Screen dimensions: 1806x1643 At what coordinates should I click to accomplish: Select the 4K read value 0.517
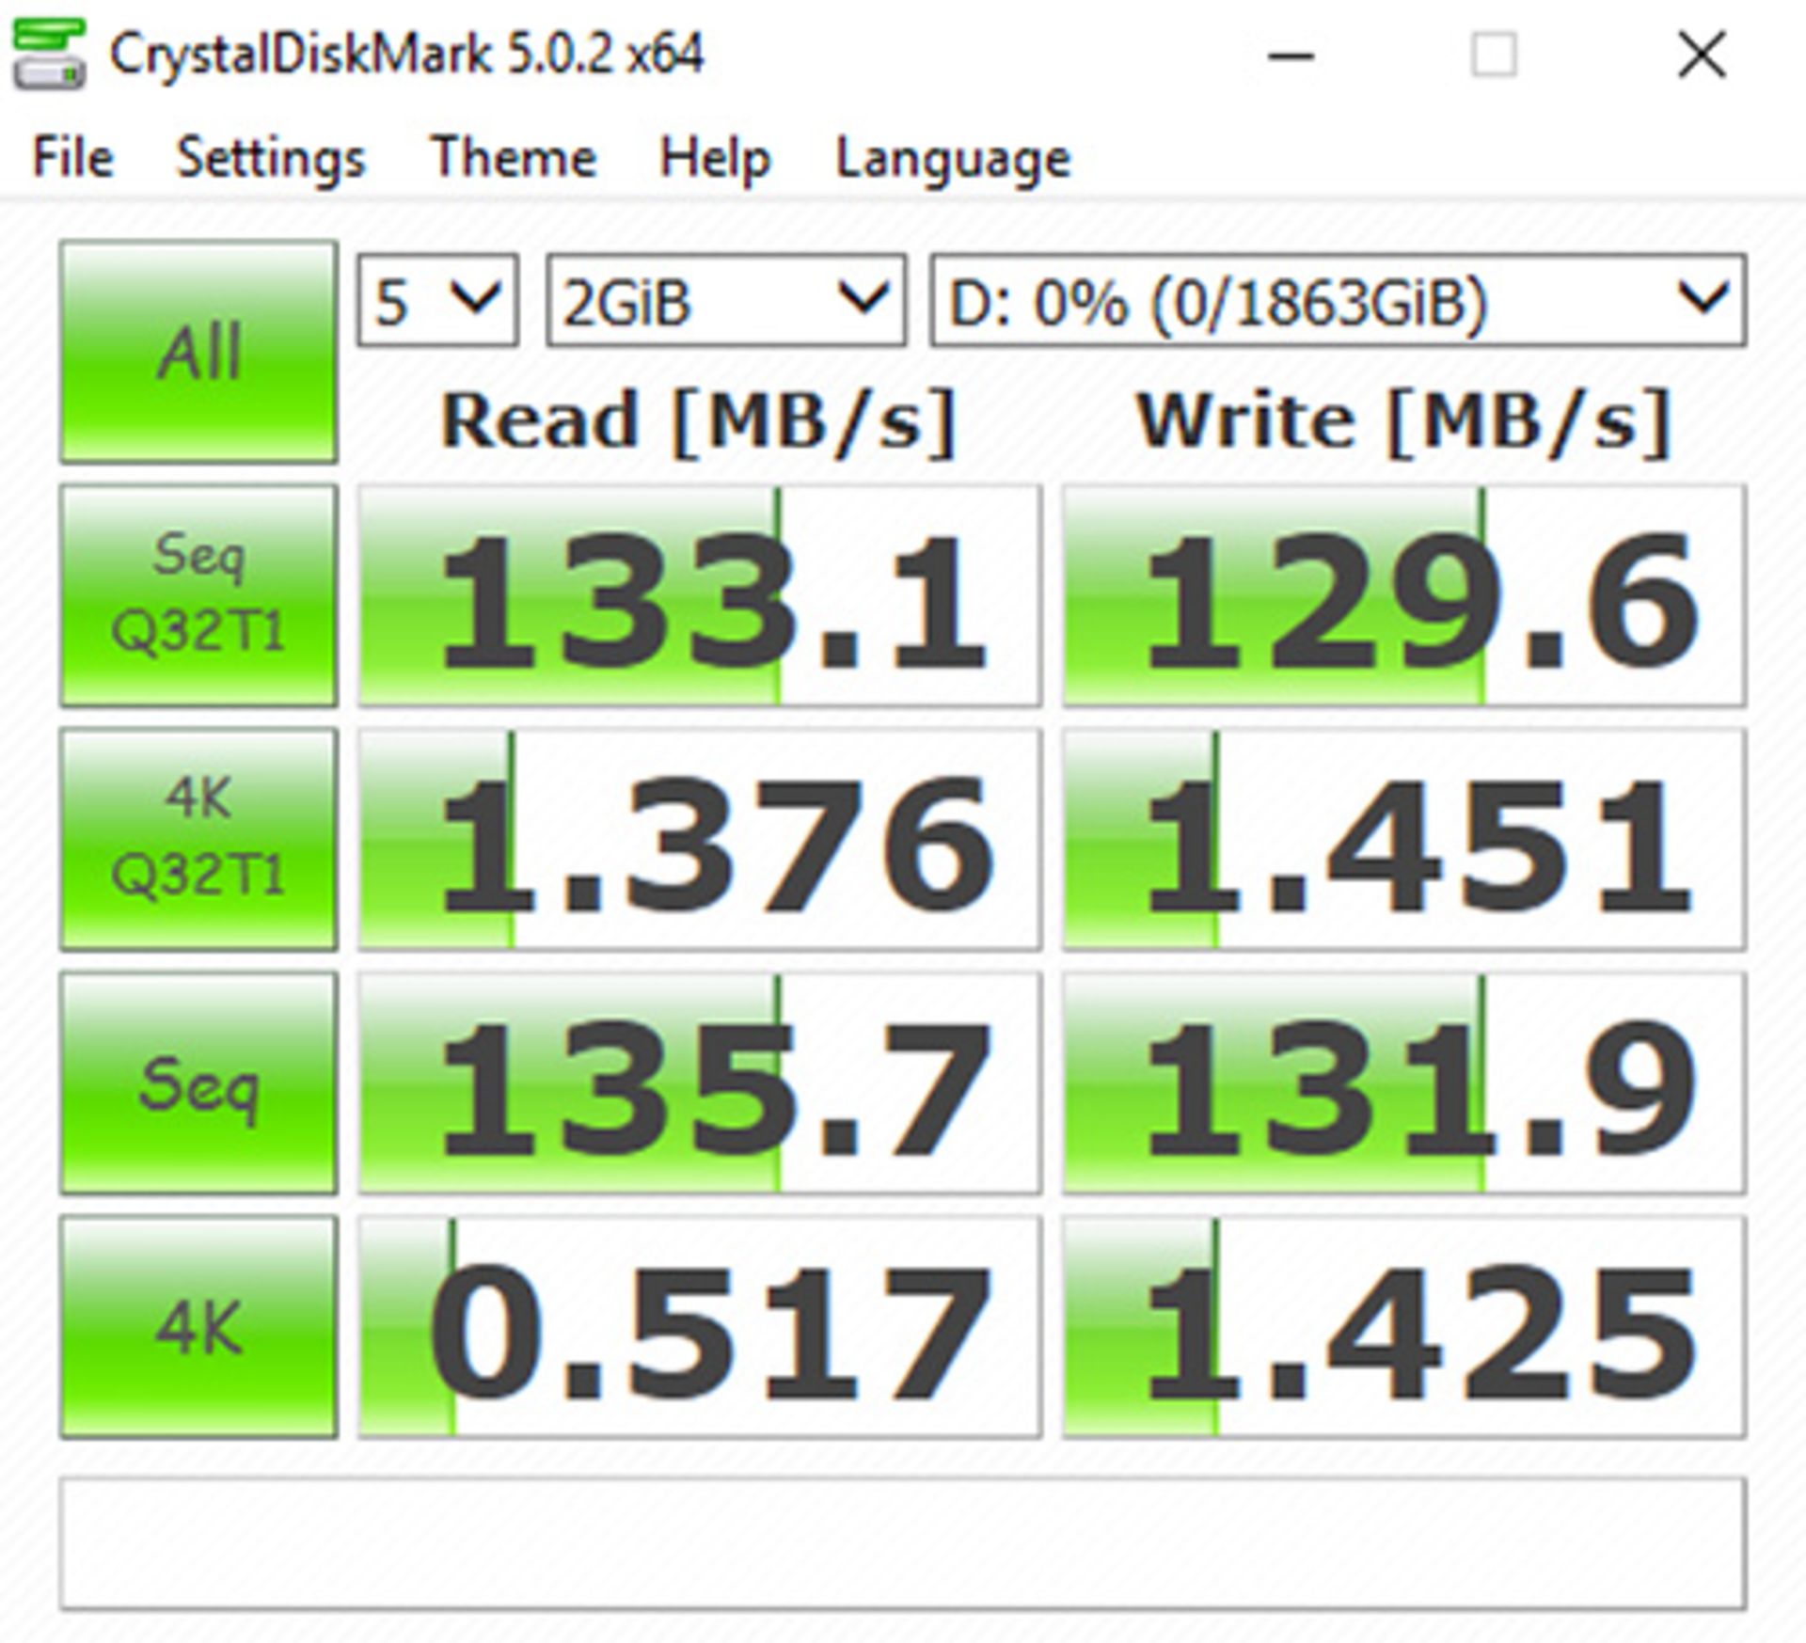click(700, 1327)
